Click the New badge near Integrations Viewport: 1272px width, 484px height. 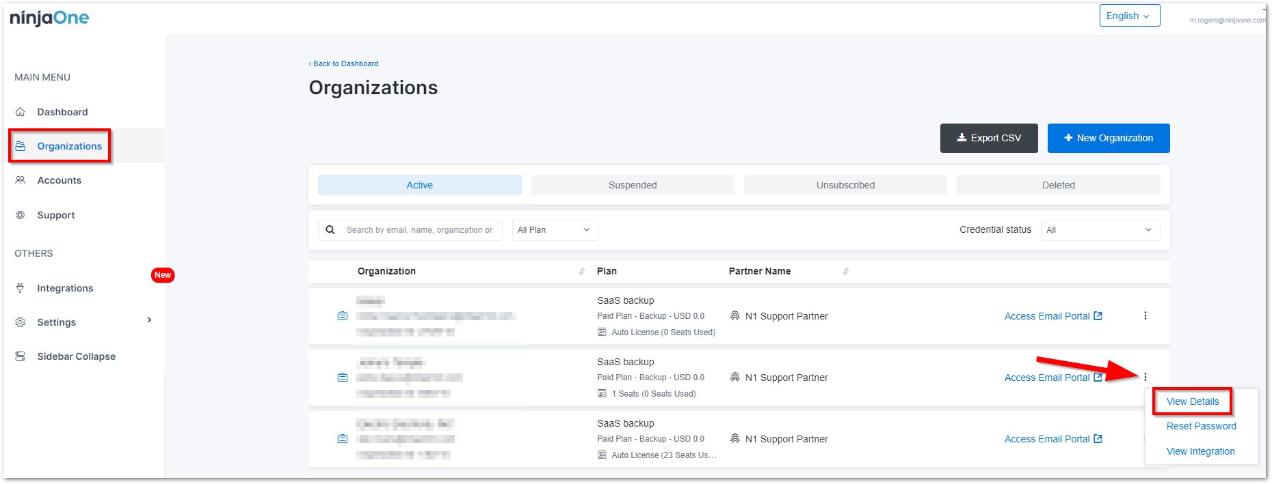click(x=163, y=275)
